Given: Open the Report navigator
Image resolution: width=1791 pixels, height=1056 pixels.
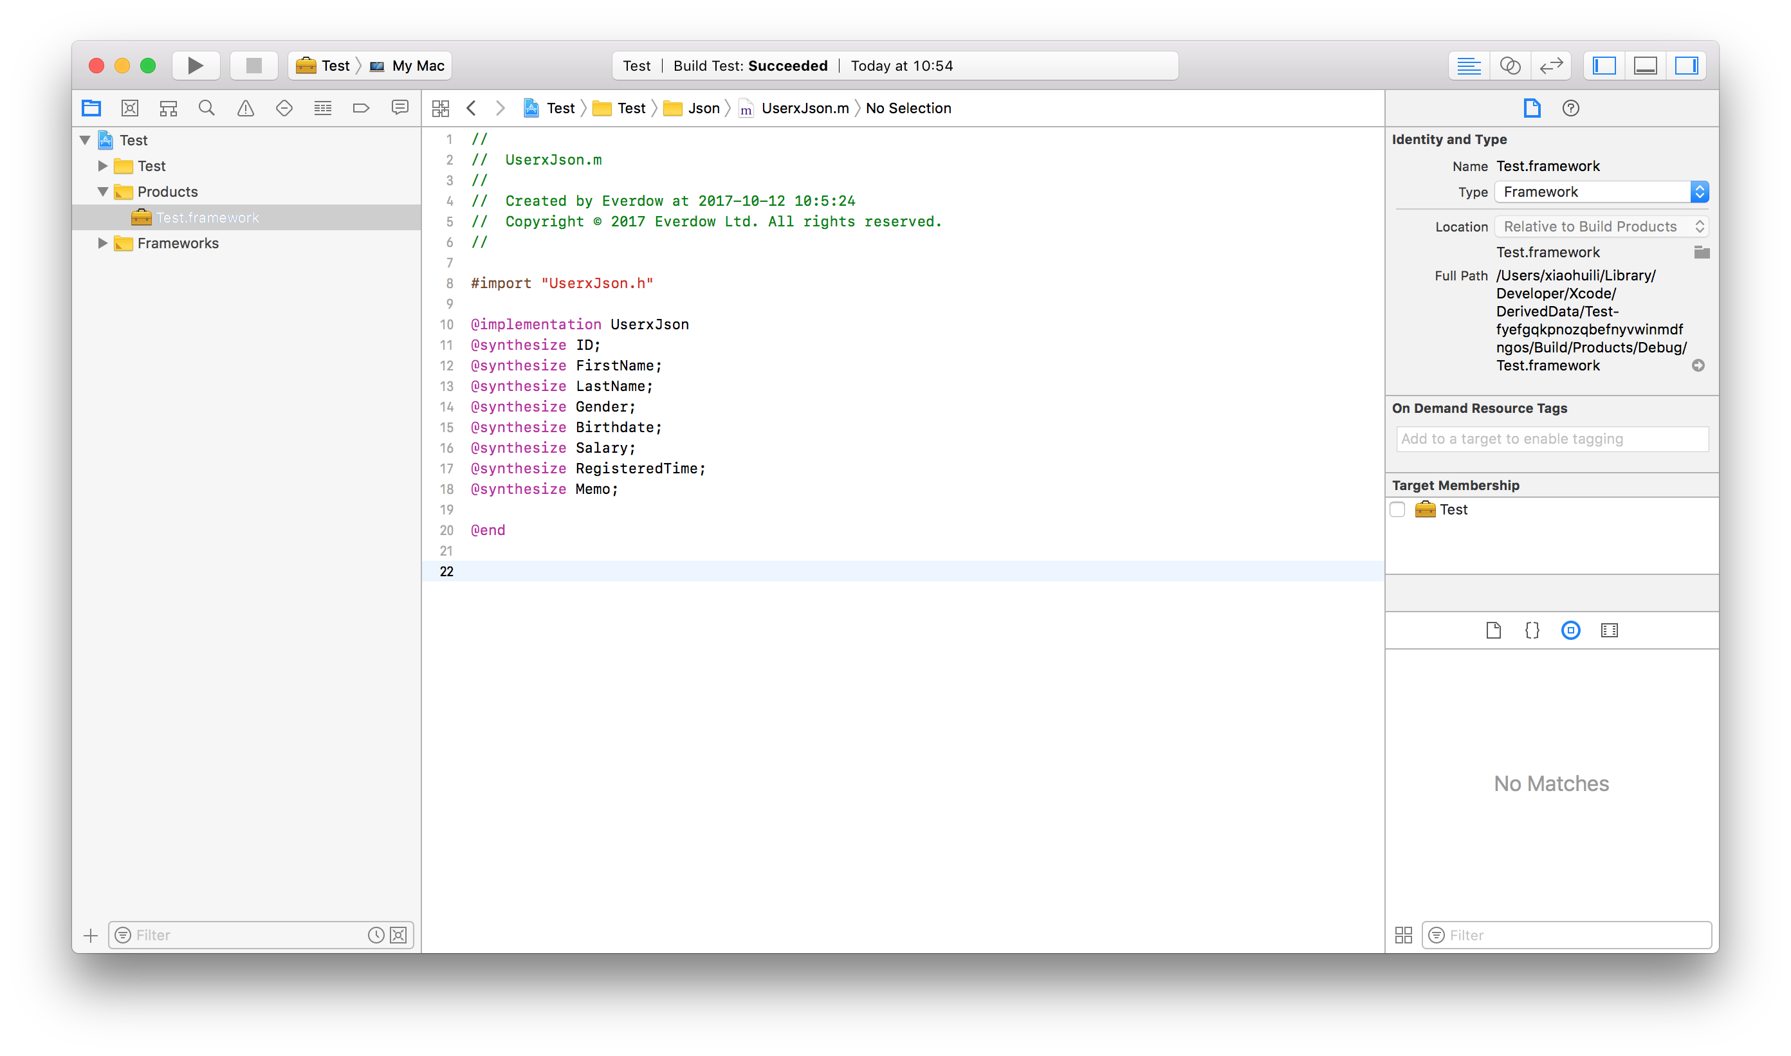Looking at the screenshot, I should [x=400, y=108].
